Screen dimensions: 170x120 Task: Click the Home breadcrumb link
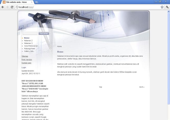(x=59, y=46)
